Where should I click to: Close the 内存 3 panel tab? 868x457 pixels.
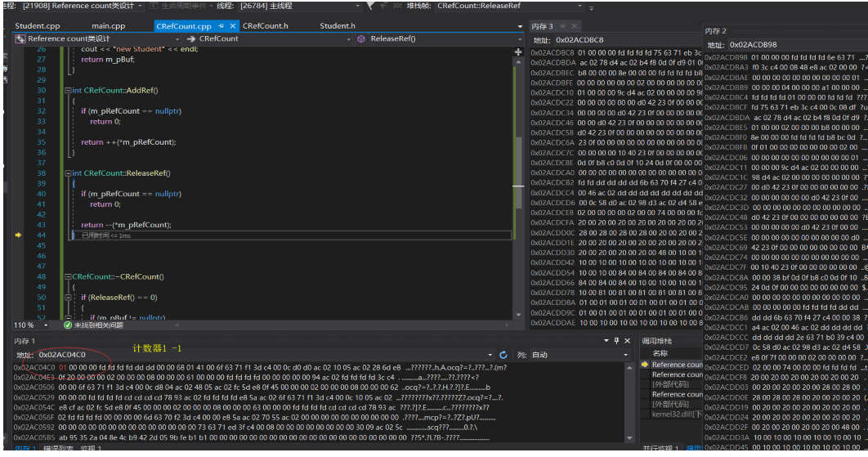574,26
